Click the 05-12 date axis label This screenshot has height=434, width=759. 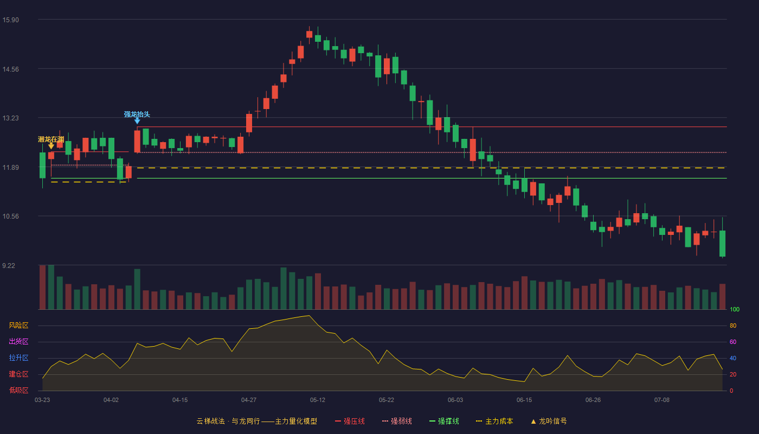click(x=318, y=400)
